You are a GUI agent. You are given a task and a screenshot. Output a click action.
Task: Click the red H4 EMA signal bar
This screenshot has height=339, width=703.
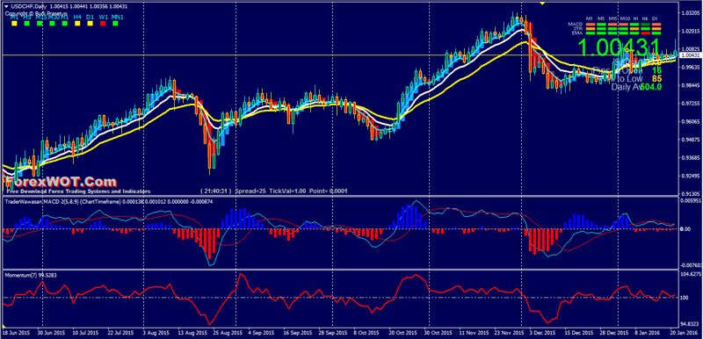click(x=646, y=33)
